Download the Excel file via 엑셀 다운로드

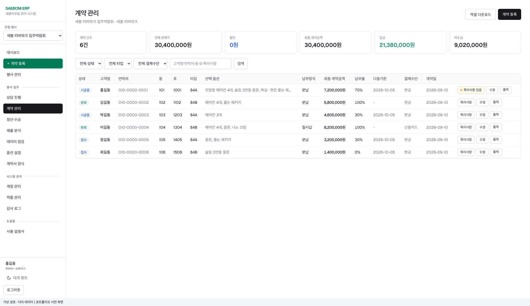tap(481, 14)
